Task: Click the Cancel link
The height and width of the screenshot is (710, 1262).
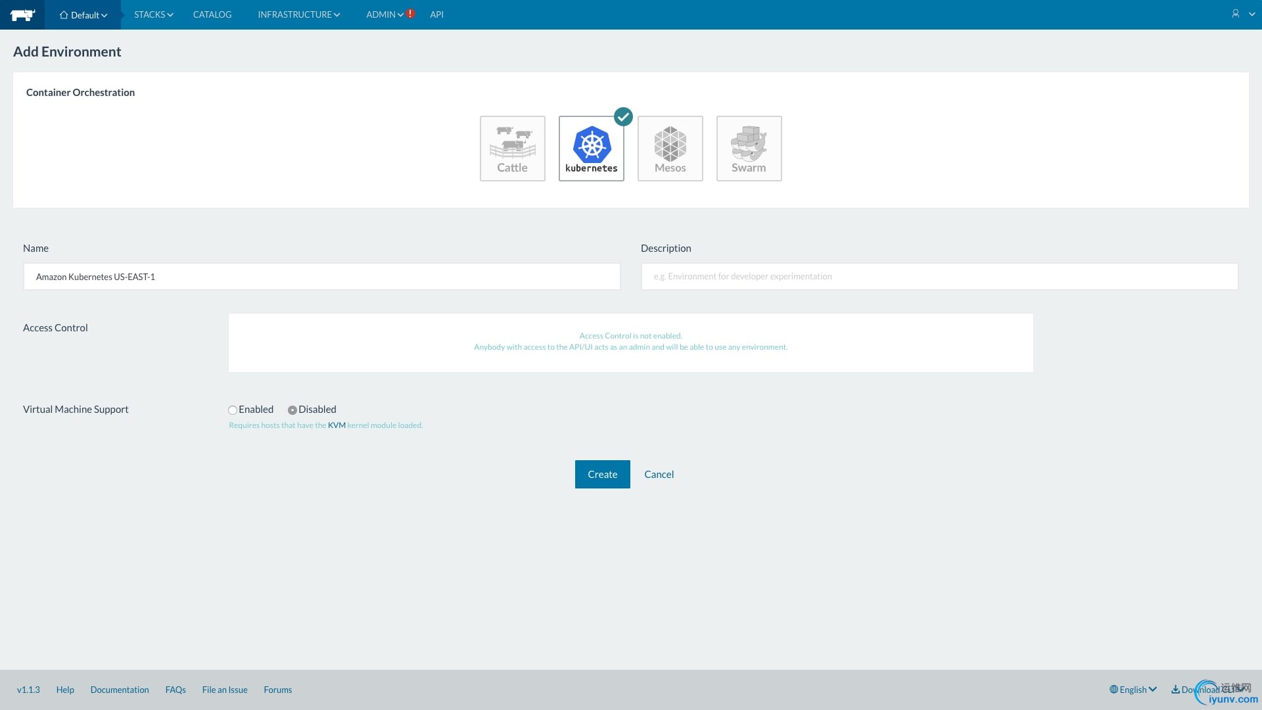Action: tap(659, 474)
